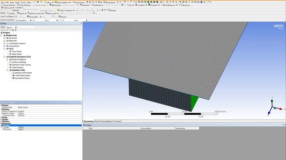The image size is (286, 160).
Task: Open the Mesh Edit dropdown
Action: 52,13
